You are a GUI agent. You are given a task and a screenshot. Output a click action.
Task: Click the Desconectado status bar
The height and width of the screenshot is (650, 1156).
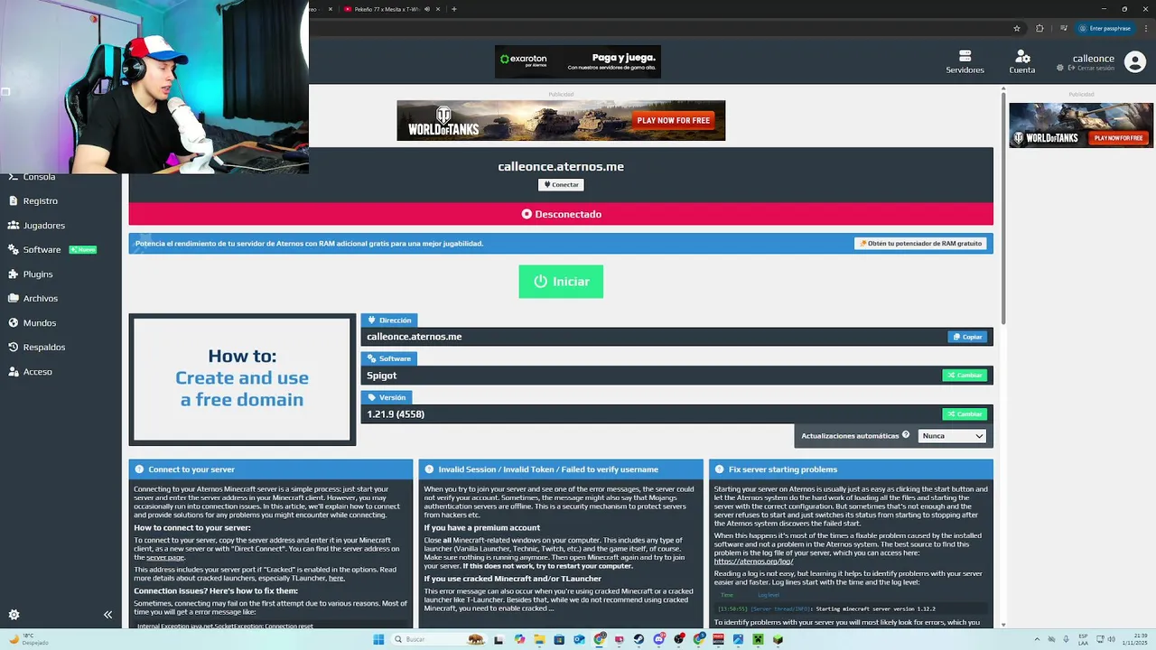tap(561, 214)
